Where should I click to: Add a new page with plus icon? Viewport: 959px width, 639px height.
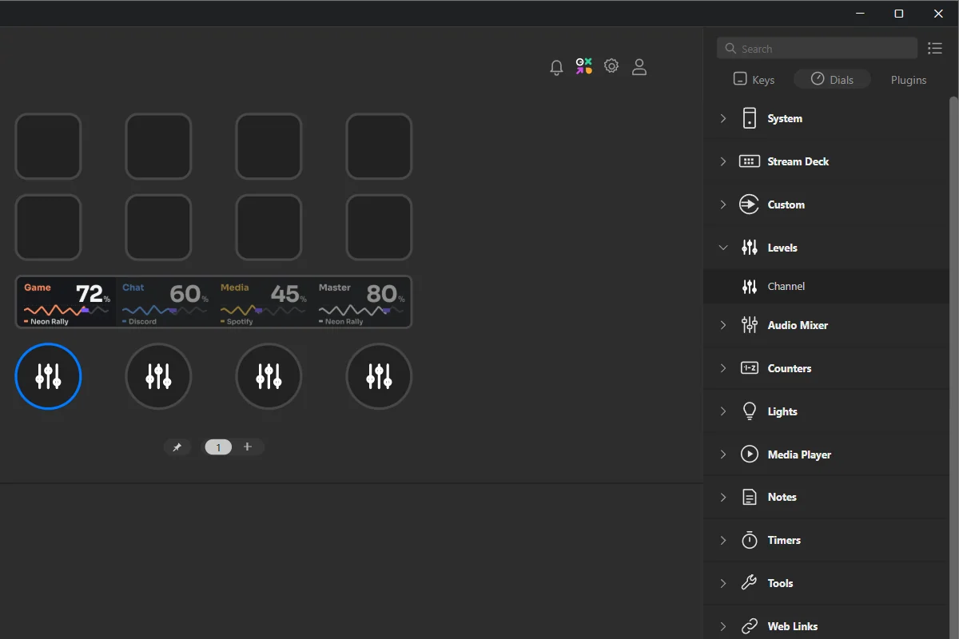(248, 447)
